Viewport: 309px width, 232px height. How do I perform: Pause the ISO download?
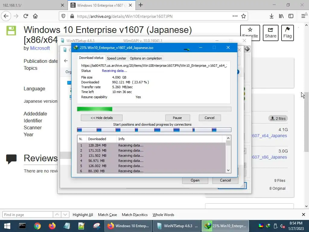click(x=177, y=118)
